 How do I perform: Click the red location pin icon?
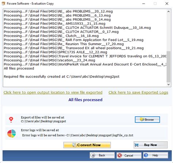[x=11, y=120]
